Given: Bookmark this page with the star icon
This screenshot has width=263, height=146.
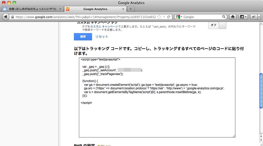Looking at the screenshot, I should coord(159,17).
